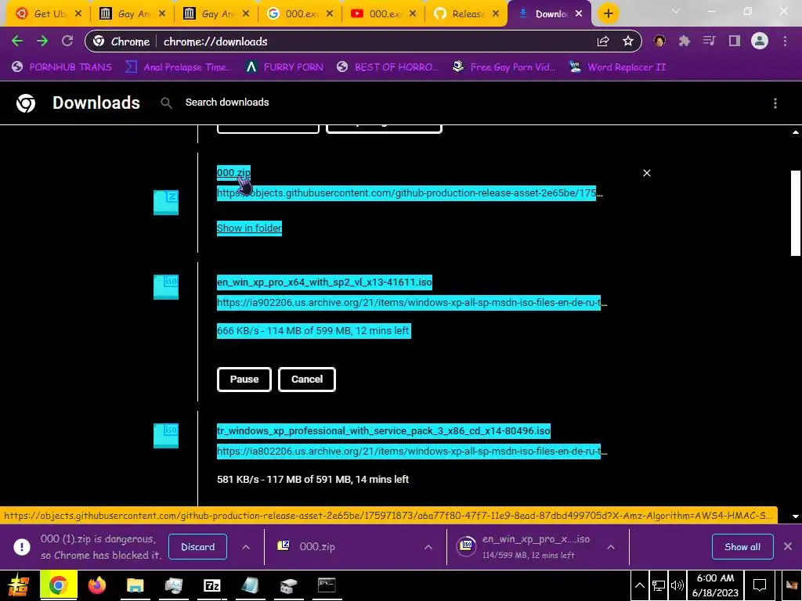The width and height of the screenshot is (802, 601).
Task: Open the 000.zip file link
Action: point(233,173)
